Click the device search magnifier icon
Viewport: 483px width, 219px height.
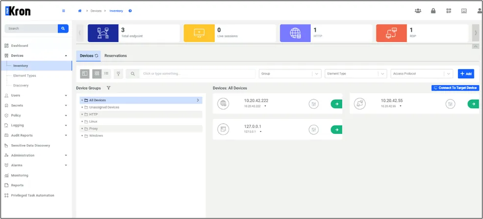point(132,74)
